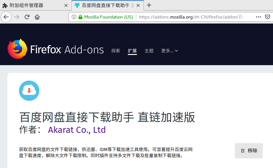This screenshot has width=273, height=168.
Task: Click the 移除 button to remove extension
Action: (x=249, y=151)
